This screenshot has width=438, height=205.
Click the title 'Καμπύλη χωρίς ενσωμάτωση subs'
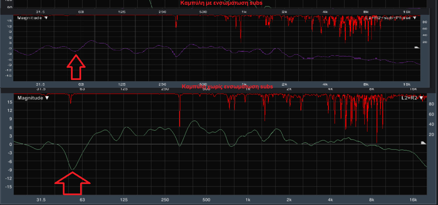tap(227, 87)
